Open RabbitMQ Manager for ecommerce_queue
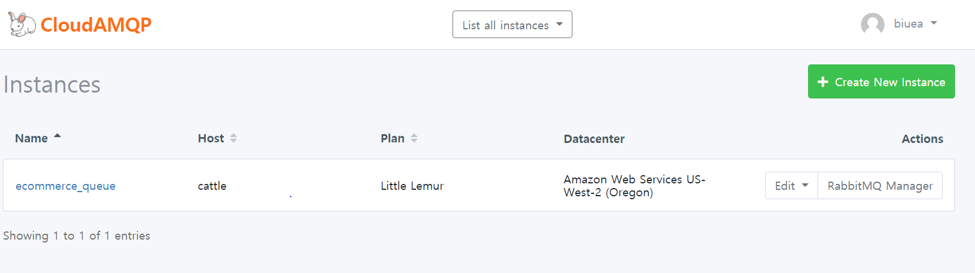Viewport: 975px width, 273px height. coord(880,186)
